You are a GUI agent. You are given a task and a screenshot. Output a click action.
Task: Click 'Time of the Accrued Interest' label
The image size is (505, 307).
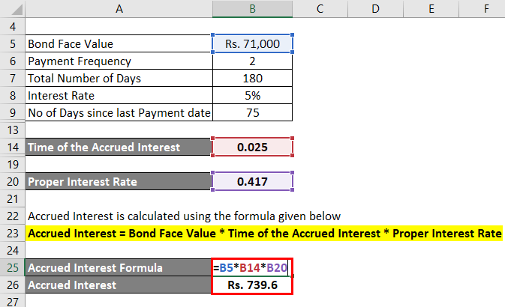point(119,148)
